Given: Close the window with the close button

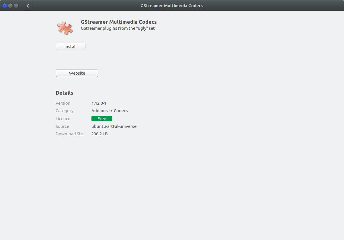Looking at the screenshot, I should [4, 5].
